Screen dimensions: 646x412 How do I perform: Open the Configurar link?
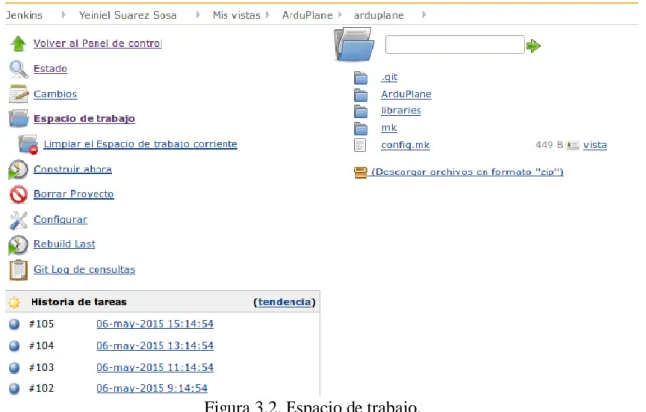coord(61,220)
